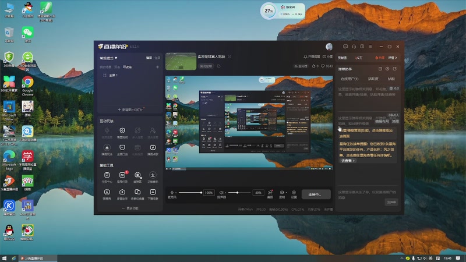Viewport: 466px width, 262px height.
Task: Select the 活跃度 tab
Action: (x=373, y=79)
